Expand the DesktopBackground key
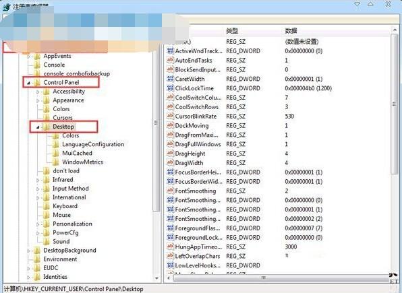This screenshot has height=293, width=402. [28, 251]
